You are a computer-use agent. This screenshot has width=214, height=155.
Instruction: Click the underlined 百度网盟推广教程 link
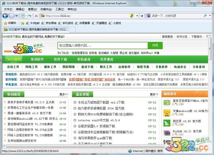pyautogui.click(x=92, y=79)
